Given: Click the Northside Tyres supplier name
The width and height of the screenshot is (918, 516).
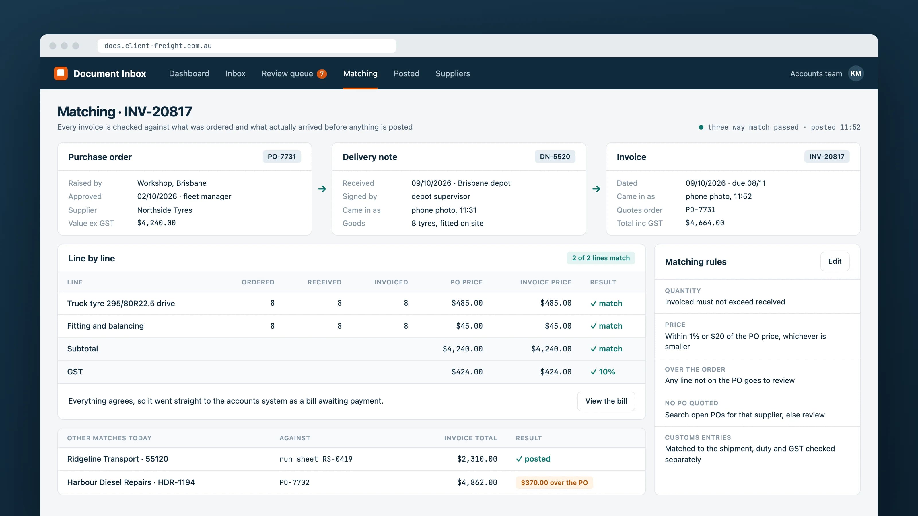Looking at the screenshot, I should click(x=164, y=210).
